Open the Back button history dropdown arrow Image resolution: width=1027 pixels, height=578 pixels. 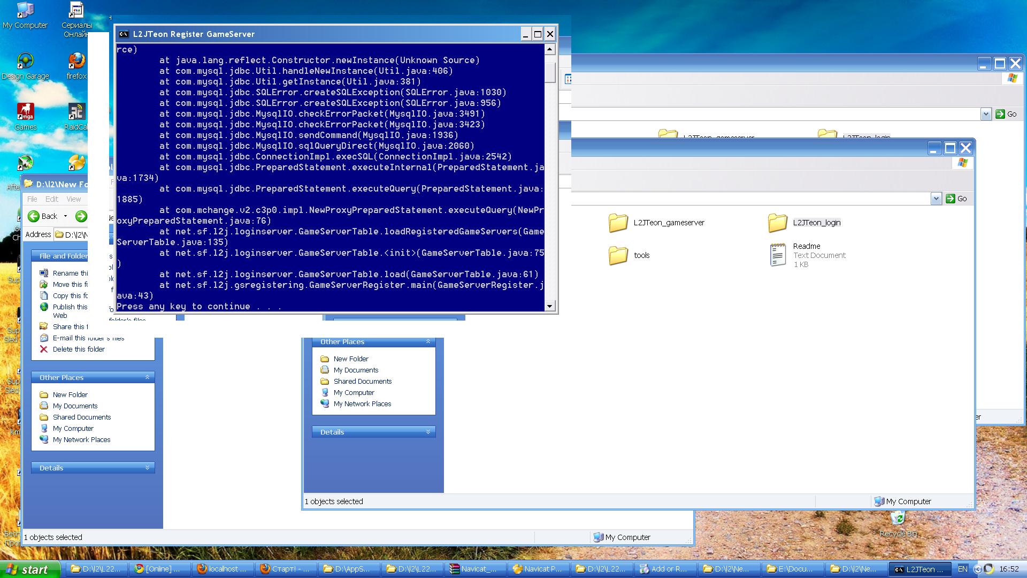tap(65, 216)
